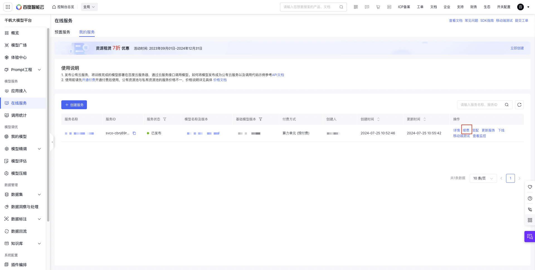
Task: Open the ICP备案 menu
Action: pos(404,7)
